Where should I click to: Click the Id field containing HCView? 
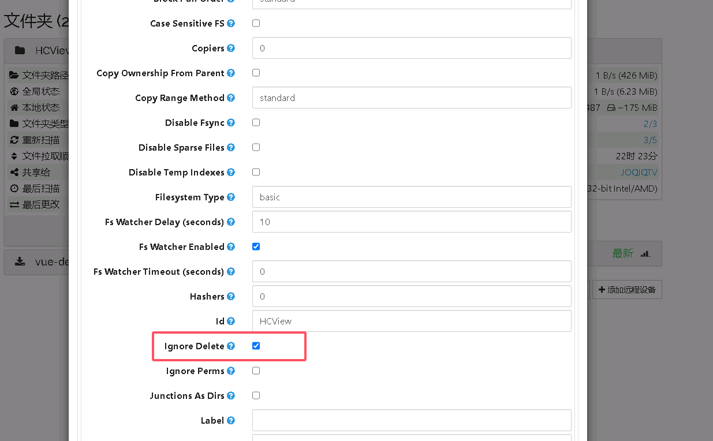(x=412, y=321)
